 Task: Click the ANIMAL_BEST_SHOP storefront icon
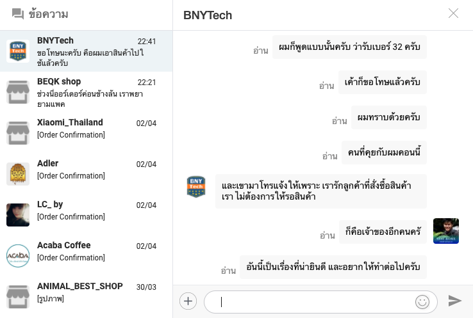tap(18, 296)
